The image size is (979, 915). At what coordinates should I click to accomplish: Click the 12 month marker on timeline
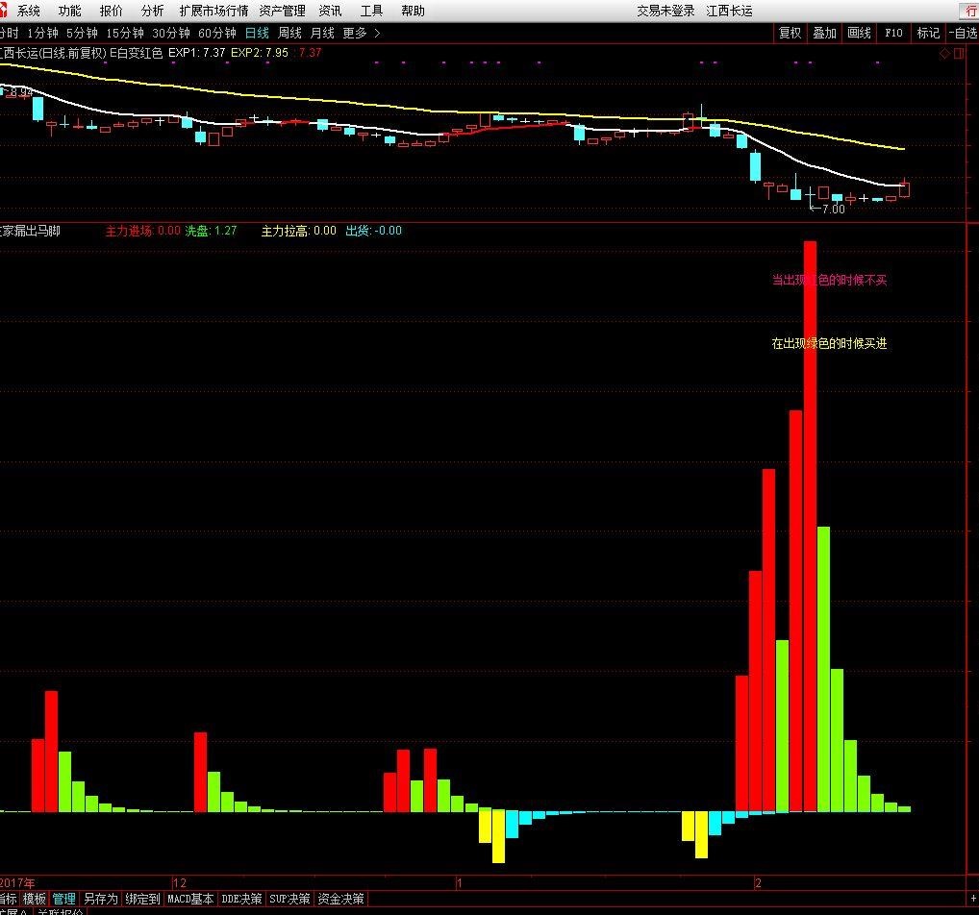(x=179, y=882)
